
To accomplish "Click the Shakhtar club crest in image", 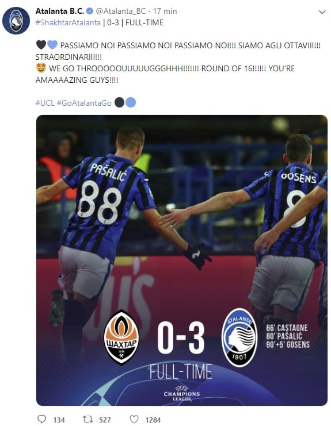I will pyautogui.click(x=121, y=337).
